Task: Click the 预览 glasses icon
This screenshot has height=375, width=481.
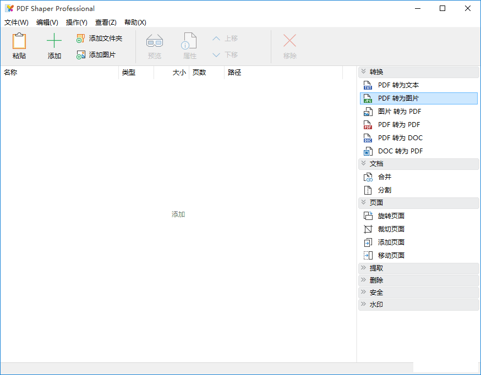Action: click(154, 41)
